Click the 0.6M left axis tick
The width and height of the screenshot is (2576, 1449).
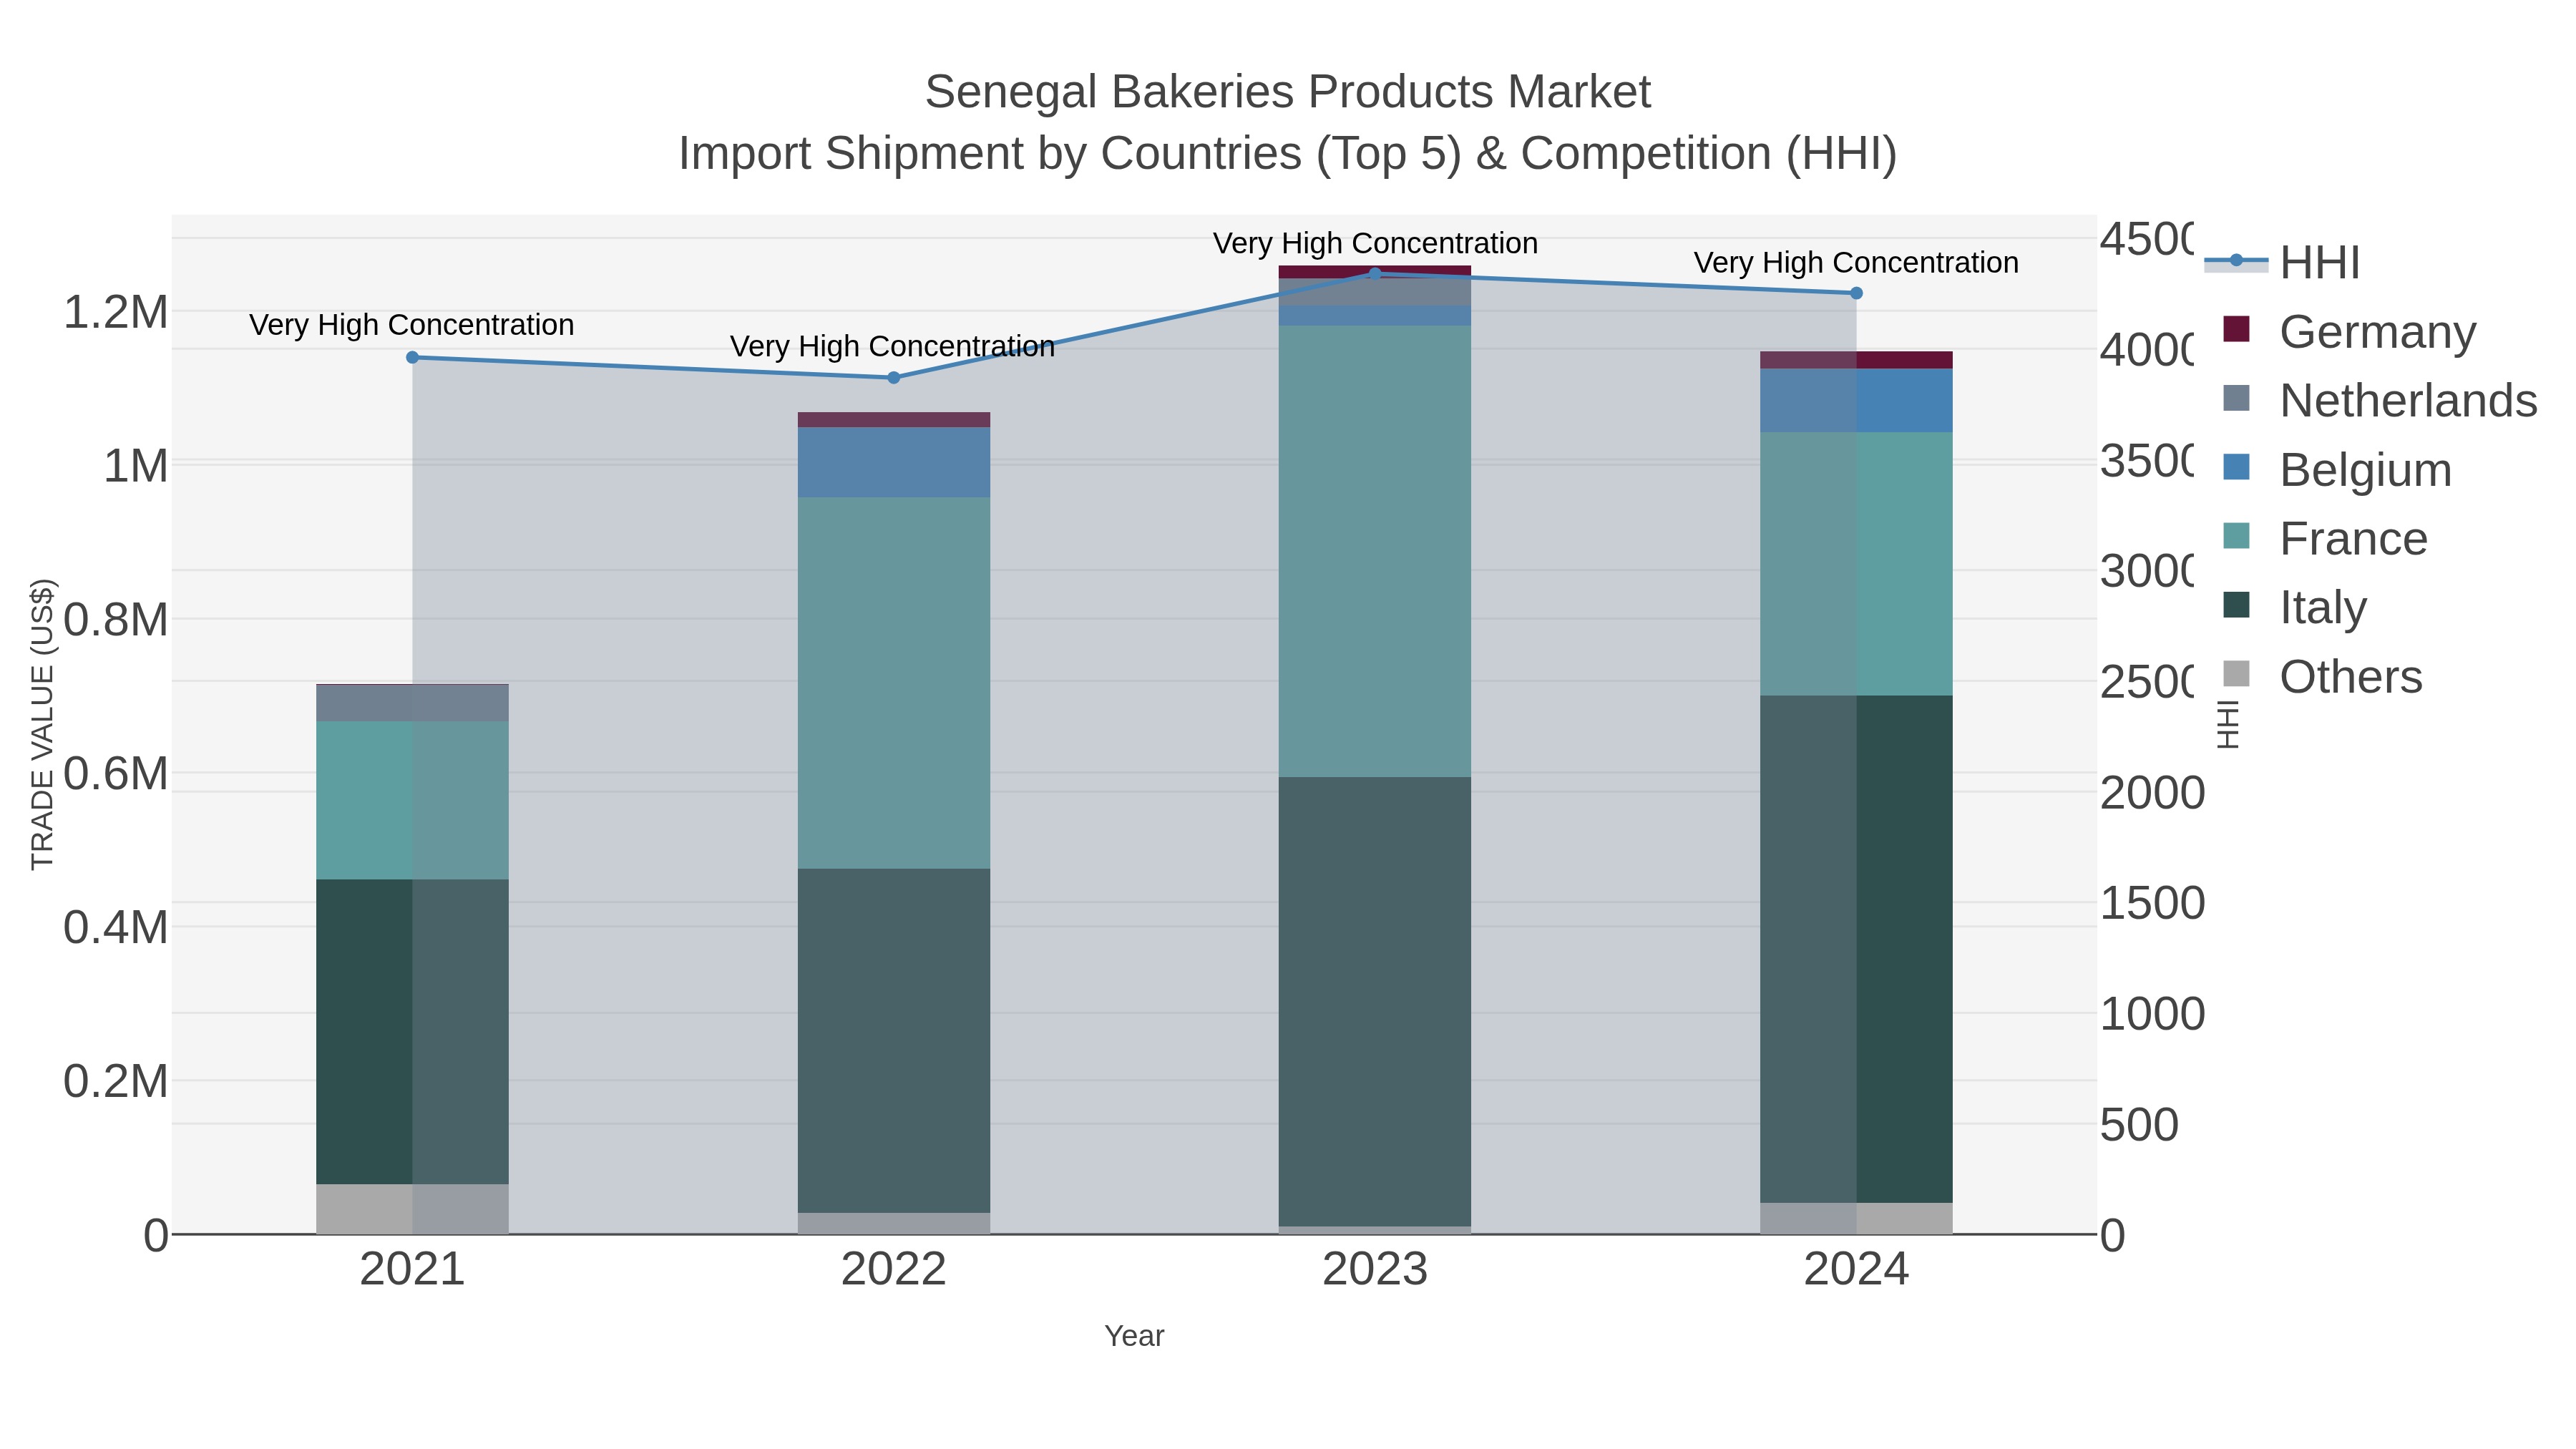116,774
